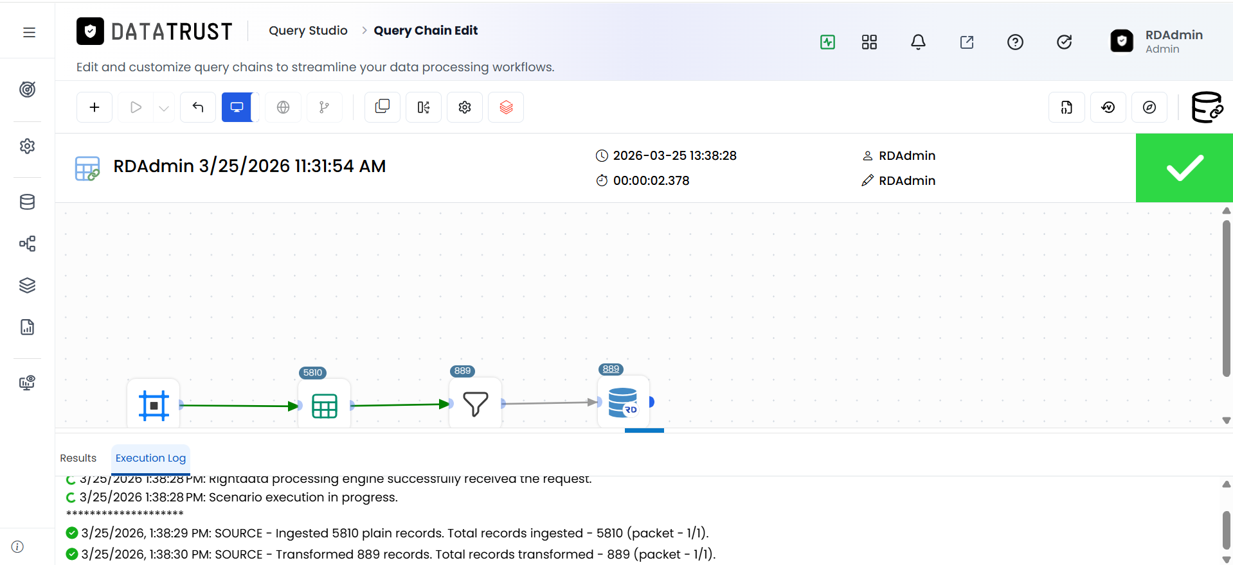
Task: Open the toolbar settings gear
Action: [465, 107]
